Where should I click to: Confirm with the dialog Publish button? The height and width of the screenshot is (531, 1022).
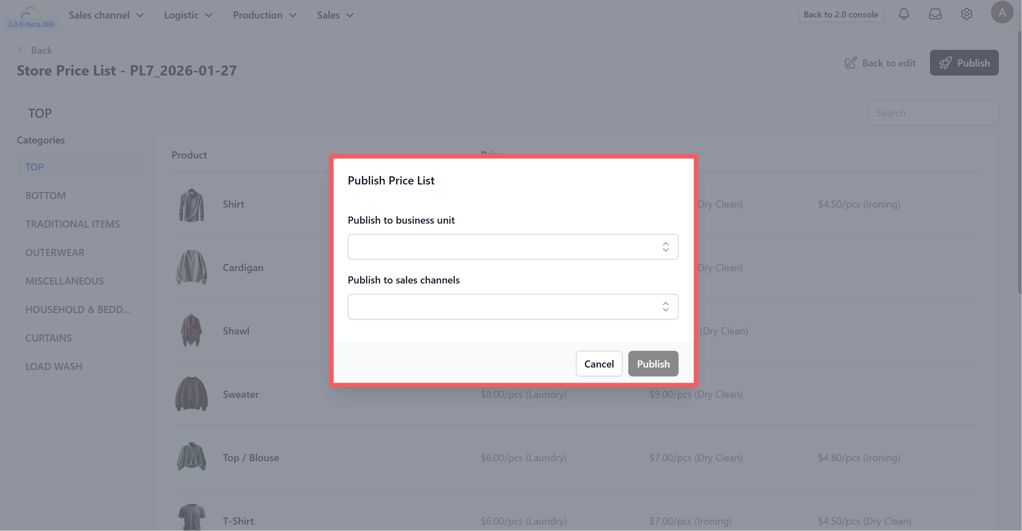pos(653,364)
